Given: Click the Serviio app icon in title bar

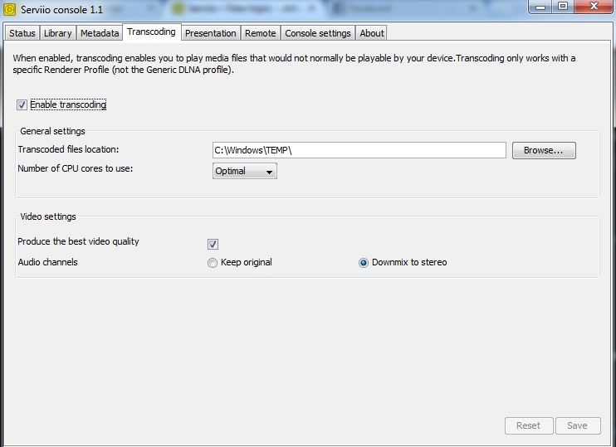Looking at the screenshot, I should point(10,9).
